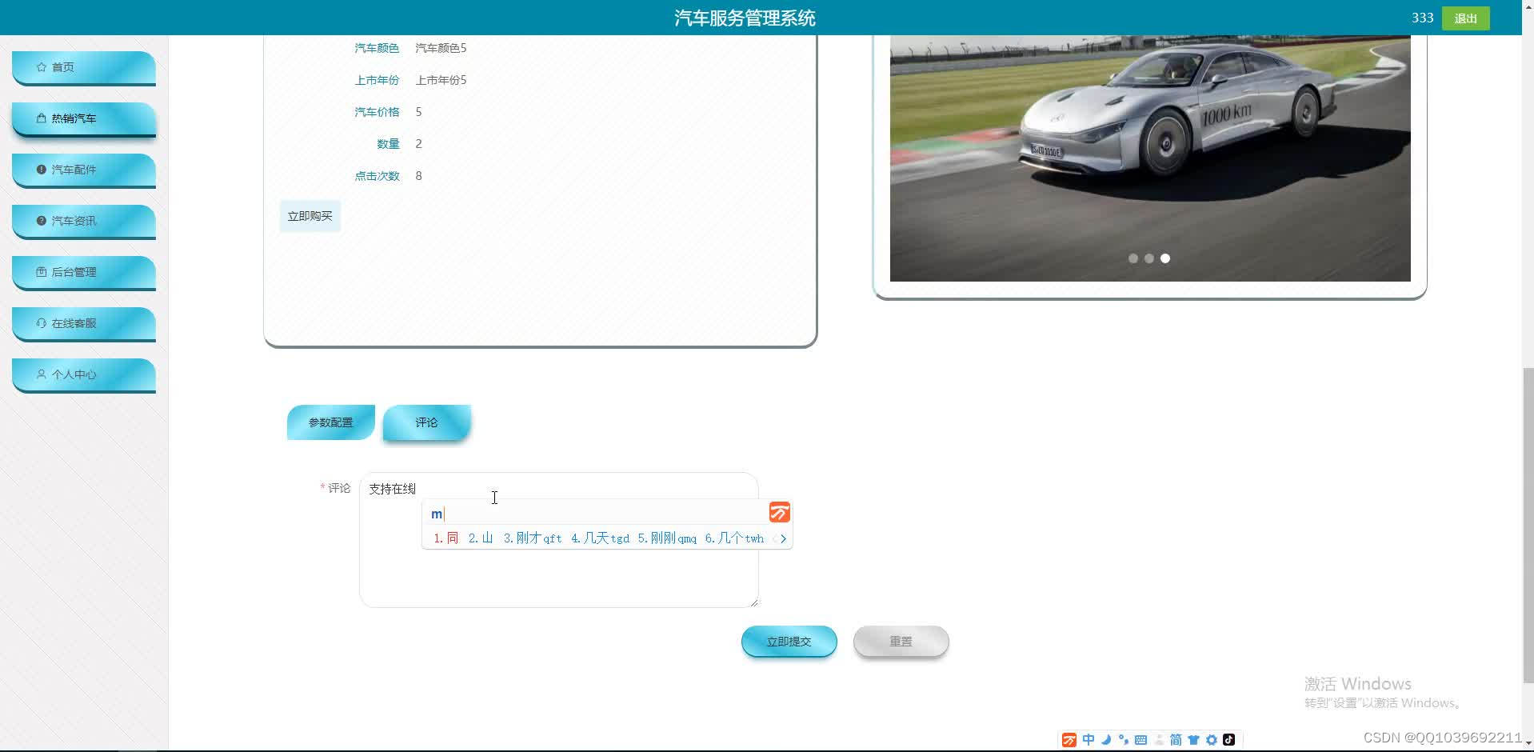Choose IME candidate 6 几个

point(734,538)
